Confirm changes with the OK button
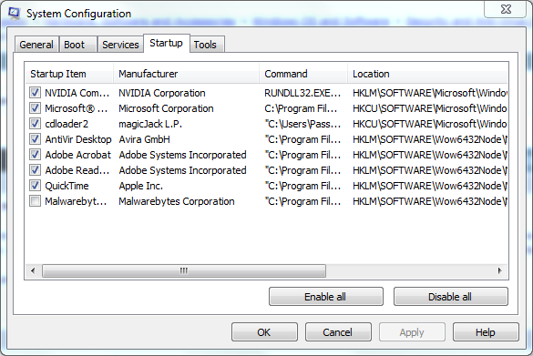This screenshot has height=356, width=533. (x=264, y=332)
